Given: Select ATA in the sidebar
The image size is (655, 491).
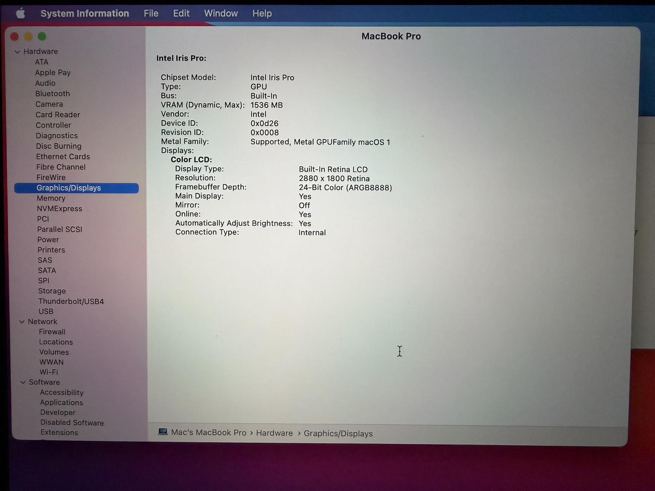Looking at the screenshot, I should 41,62.
